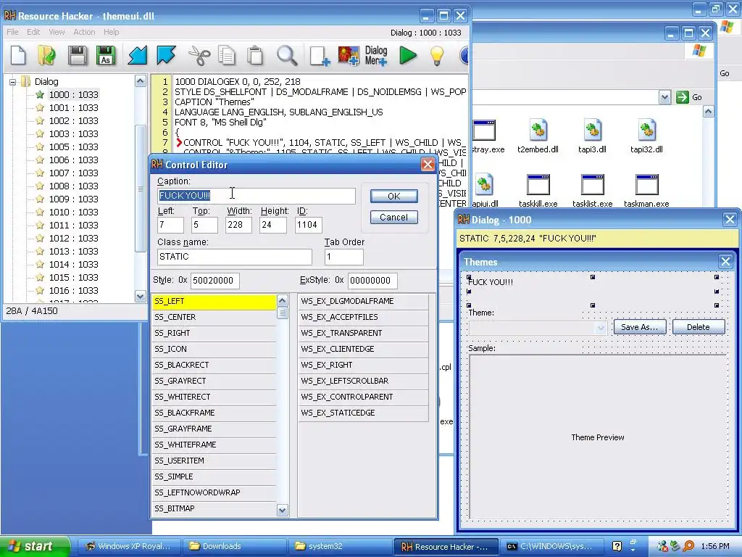Click the green Compile Script play icon
742x557 pixels.
[x=407, y=55]
